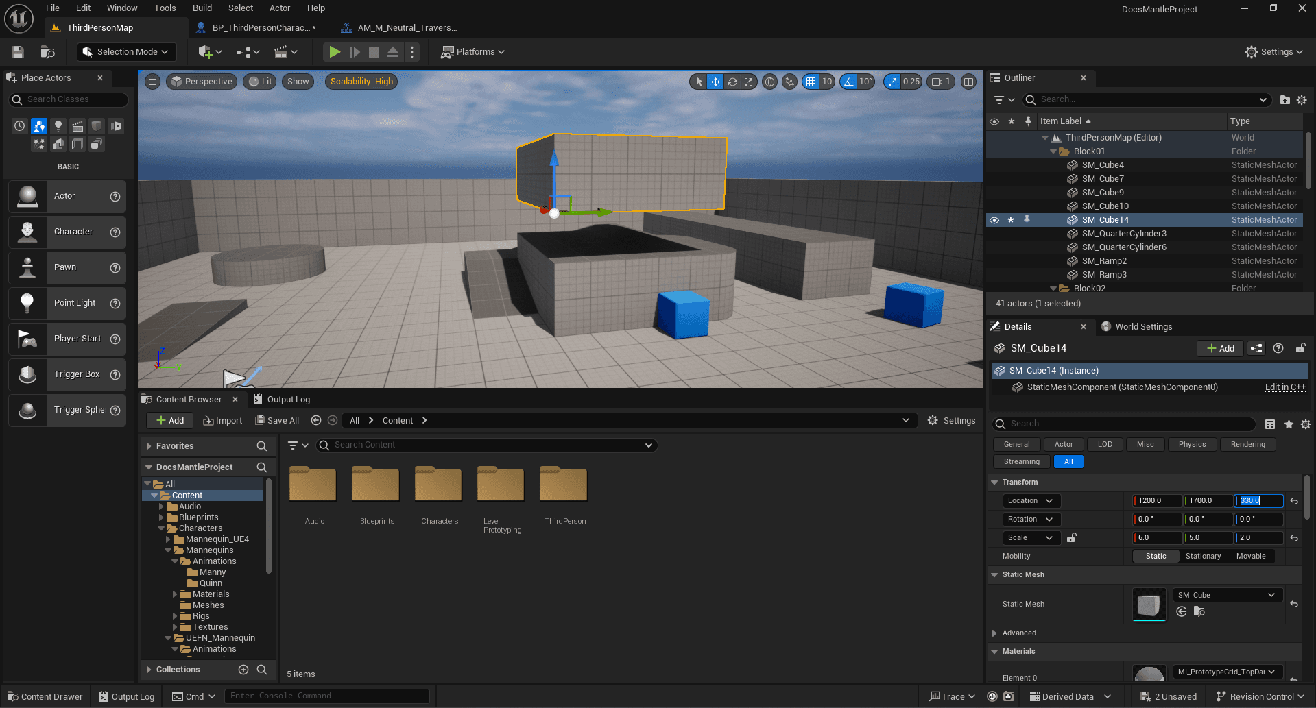Activate the rotate gizmo tool
The width and height of the screenshot is (1316, 708).
(x=732, y=82)
